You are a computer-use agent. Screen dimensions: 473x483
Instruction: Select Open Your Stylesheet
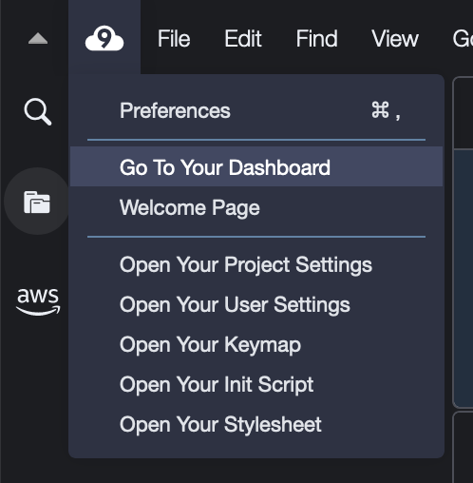256,424
